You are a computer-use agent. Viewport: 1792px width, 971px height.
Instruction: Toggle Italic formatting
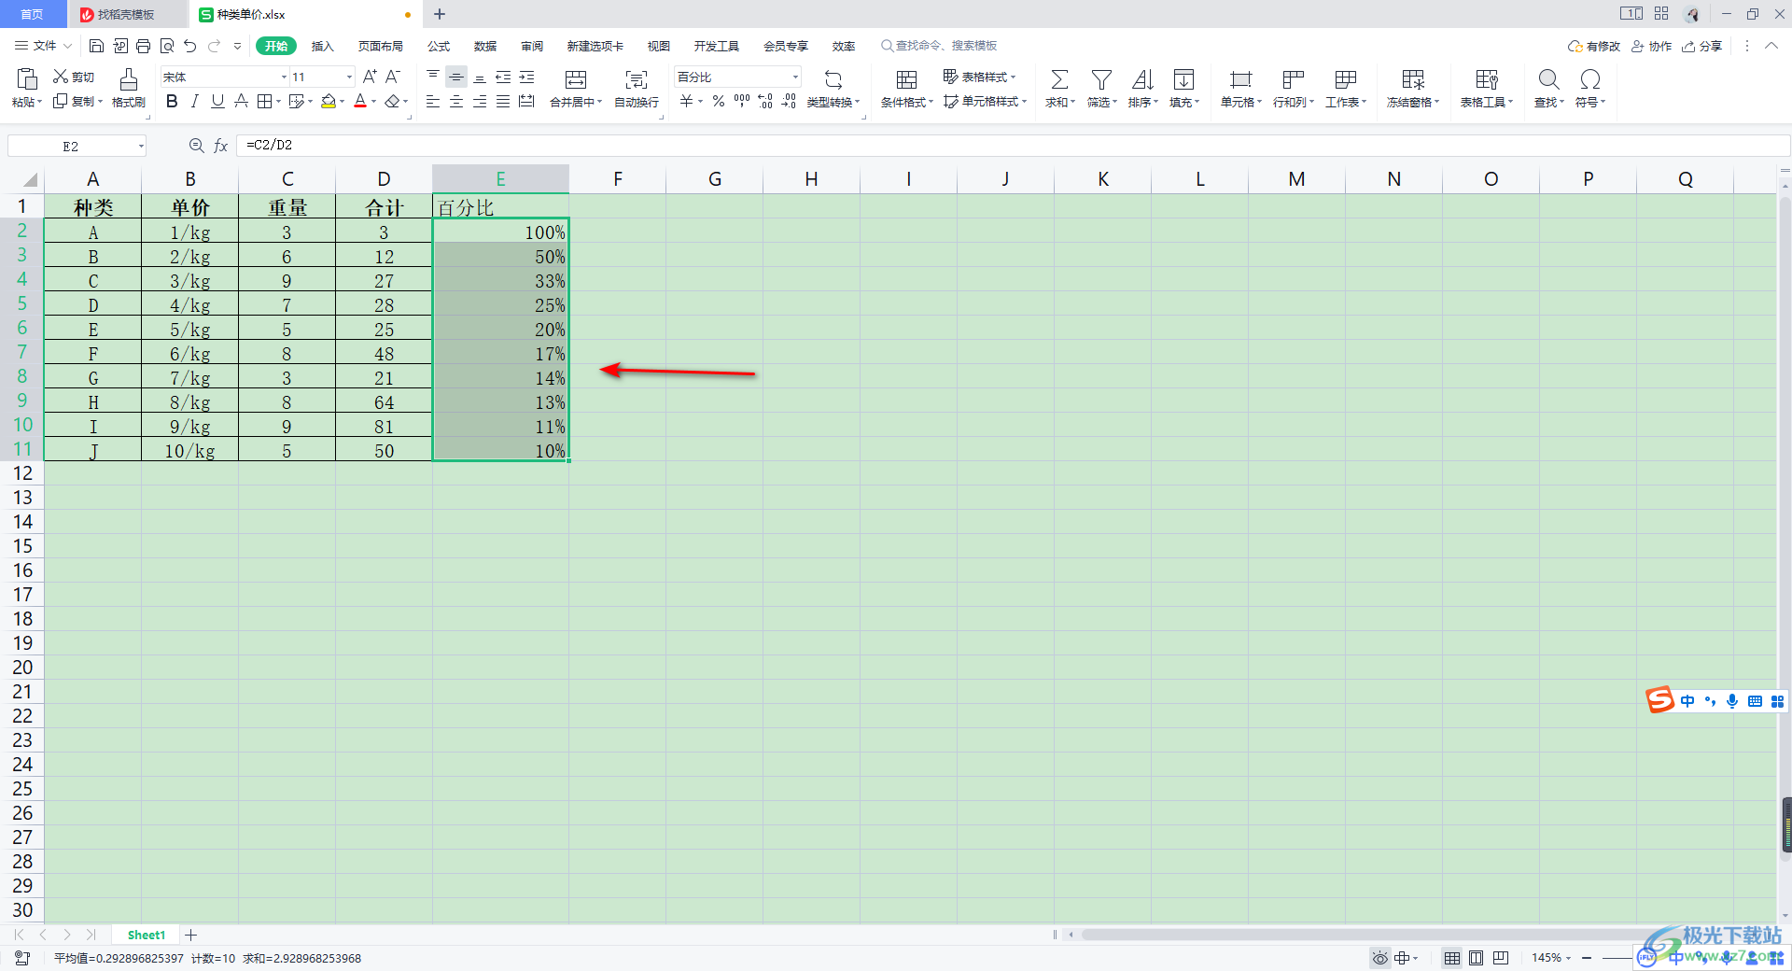coord(195,101)
